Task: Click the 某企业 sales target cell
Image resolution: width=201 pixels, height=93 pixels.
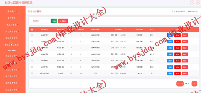Action: (x=140, y=73)
